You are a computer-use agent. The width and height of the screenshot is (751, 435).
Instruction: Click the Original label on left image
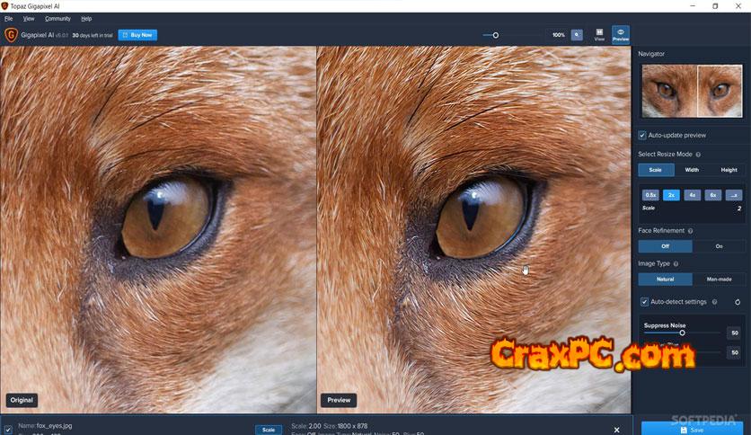pos(22,400)
